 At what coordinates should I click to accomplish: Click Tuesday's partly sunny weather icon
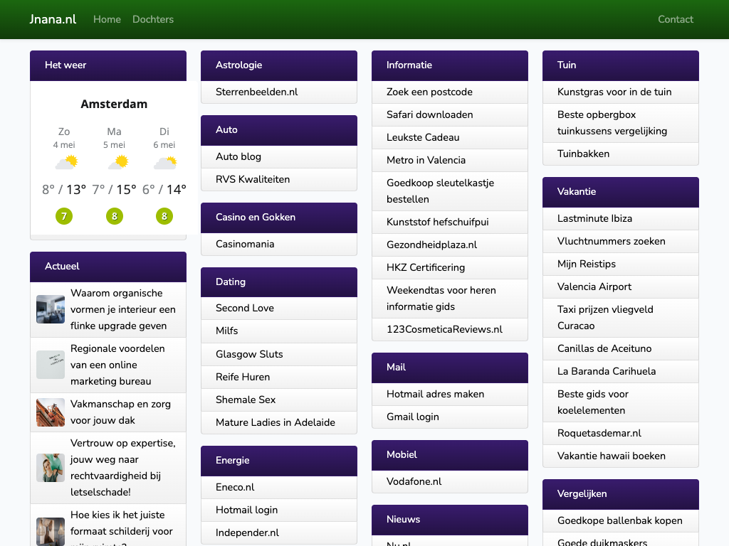(x=164, y=163)
